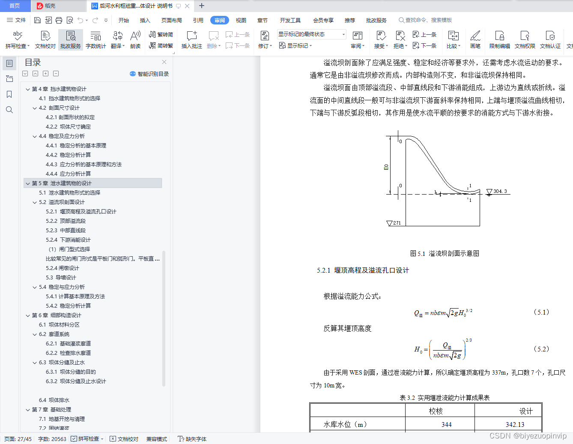Switch to the 视图 ribbon tab

pyautogui.click(x=241, y=20)
